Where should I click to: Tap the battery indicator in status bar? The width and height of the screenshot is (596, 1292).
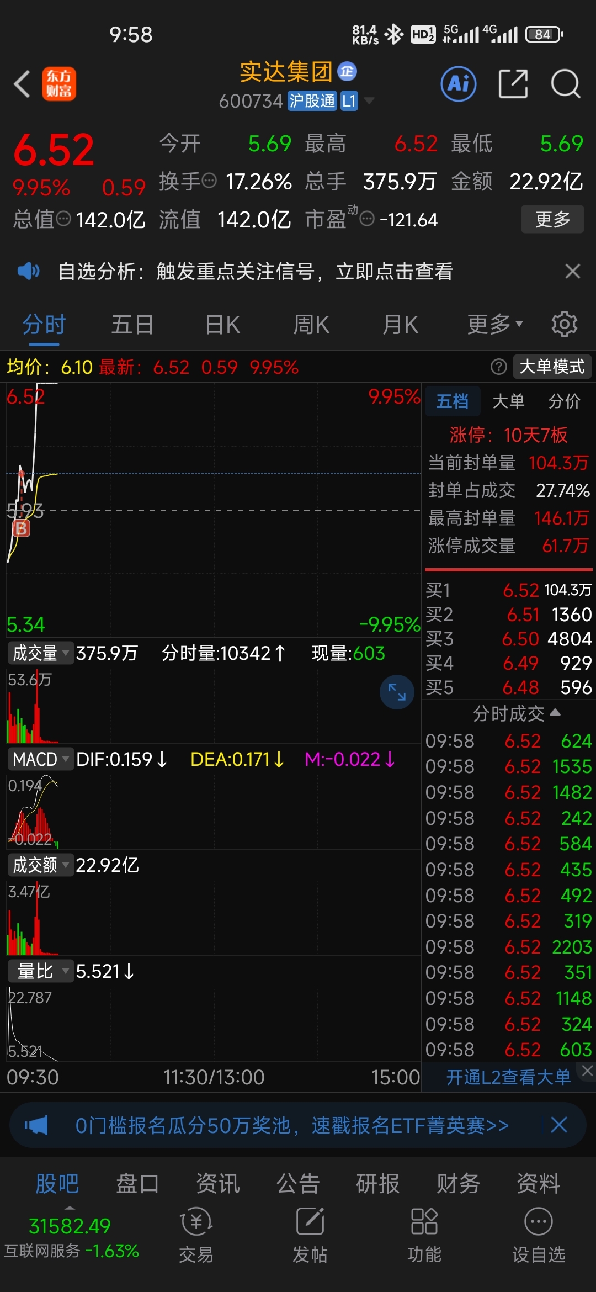coord(544,34)
